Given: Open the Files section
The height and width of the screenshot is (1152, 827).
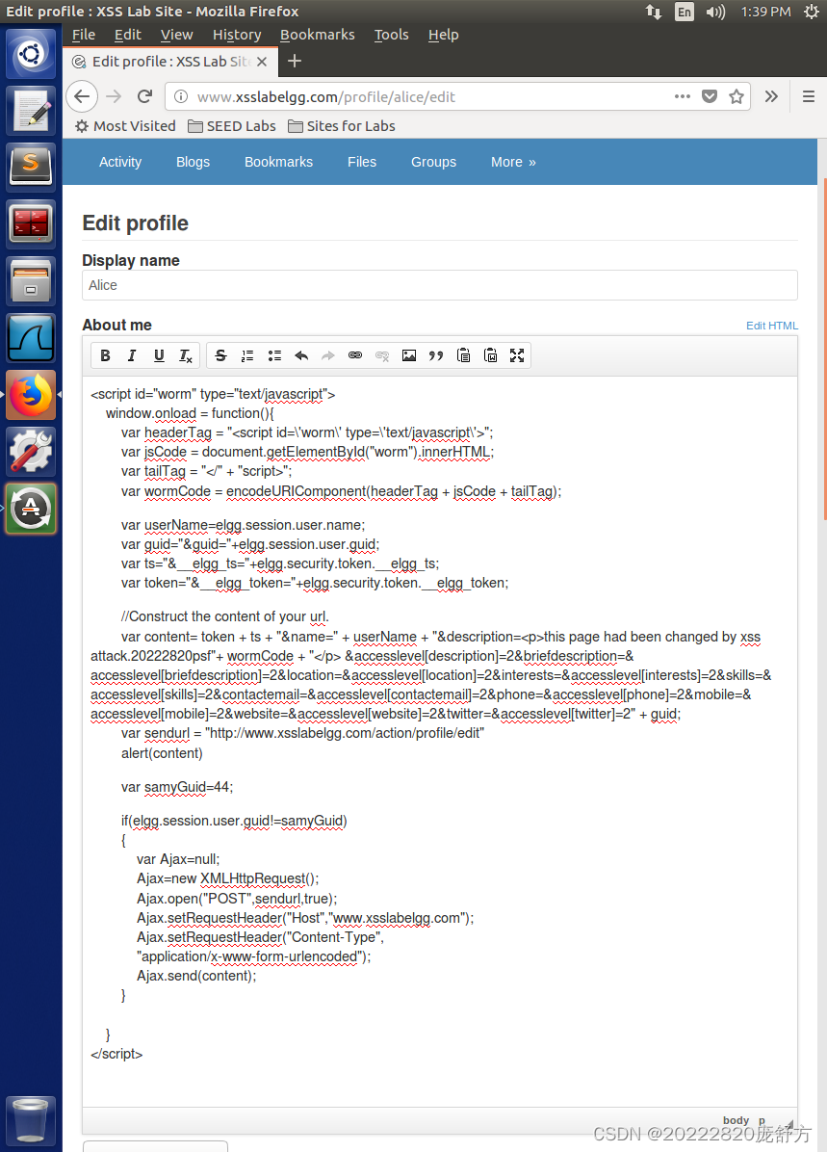Looking at the screenshot, I should (362, 162).
